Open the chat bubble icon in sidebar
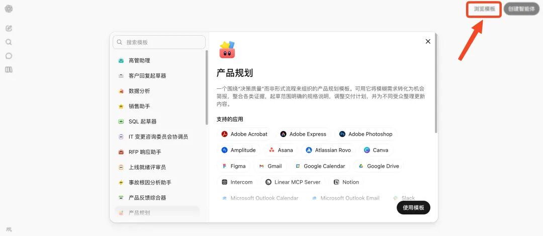 pos(9,56)
